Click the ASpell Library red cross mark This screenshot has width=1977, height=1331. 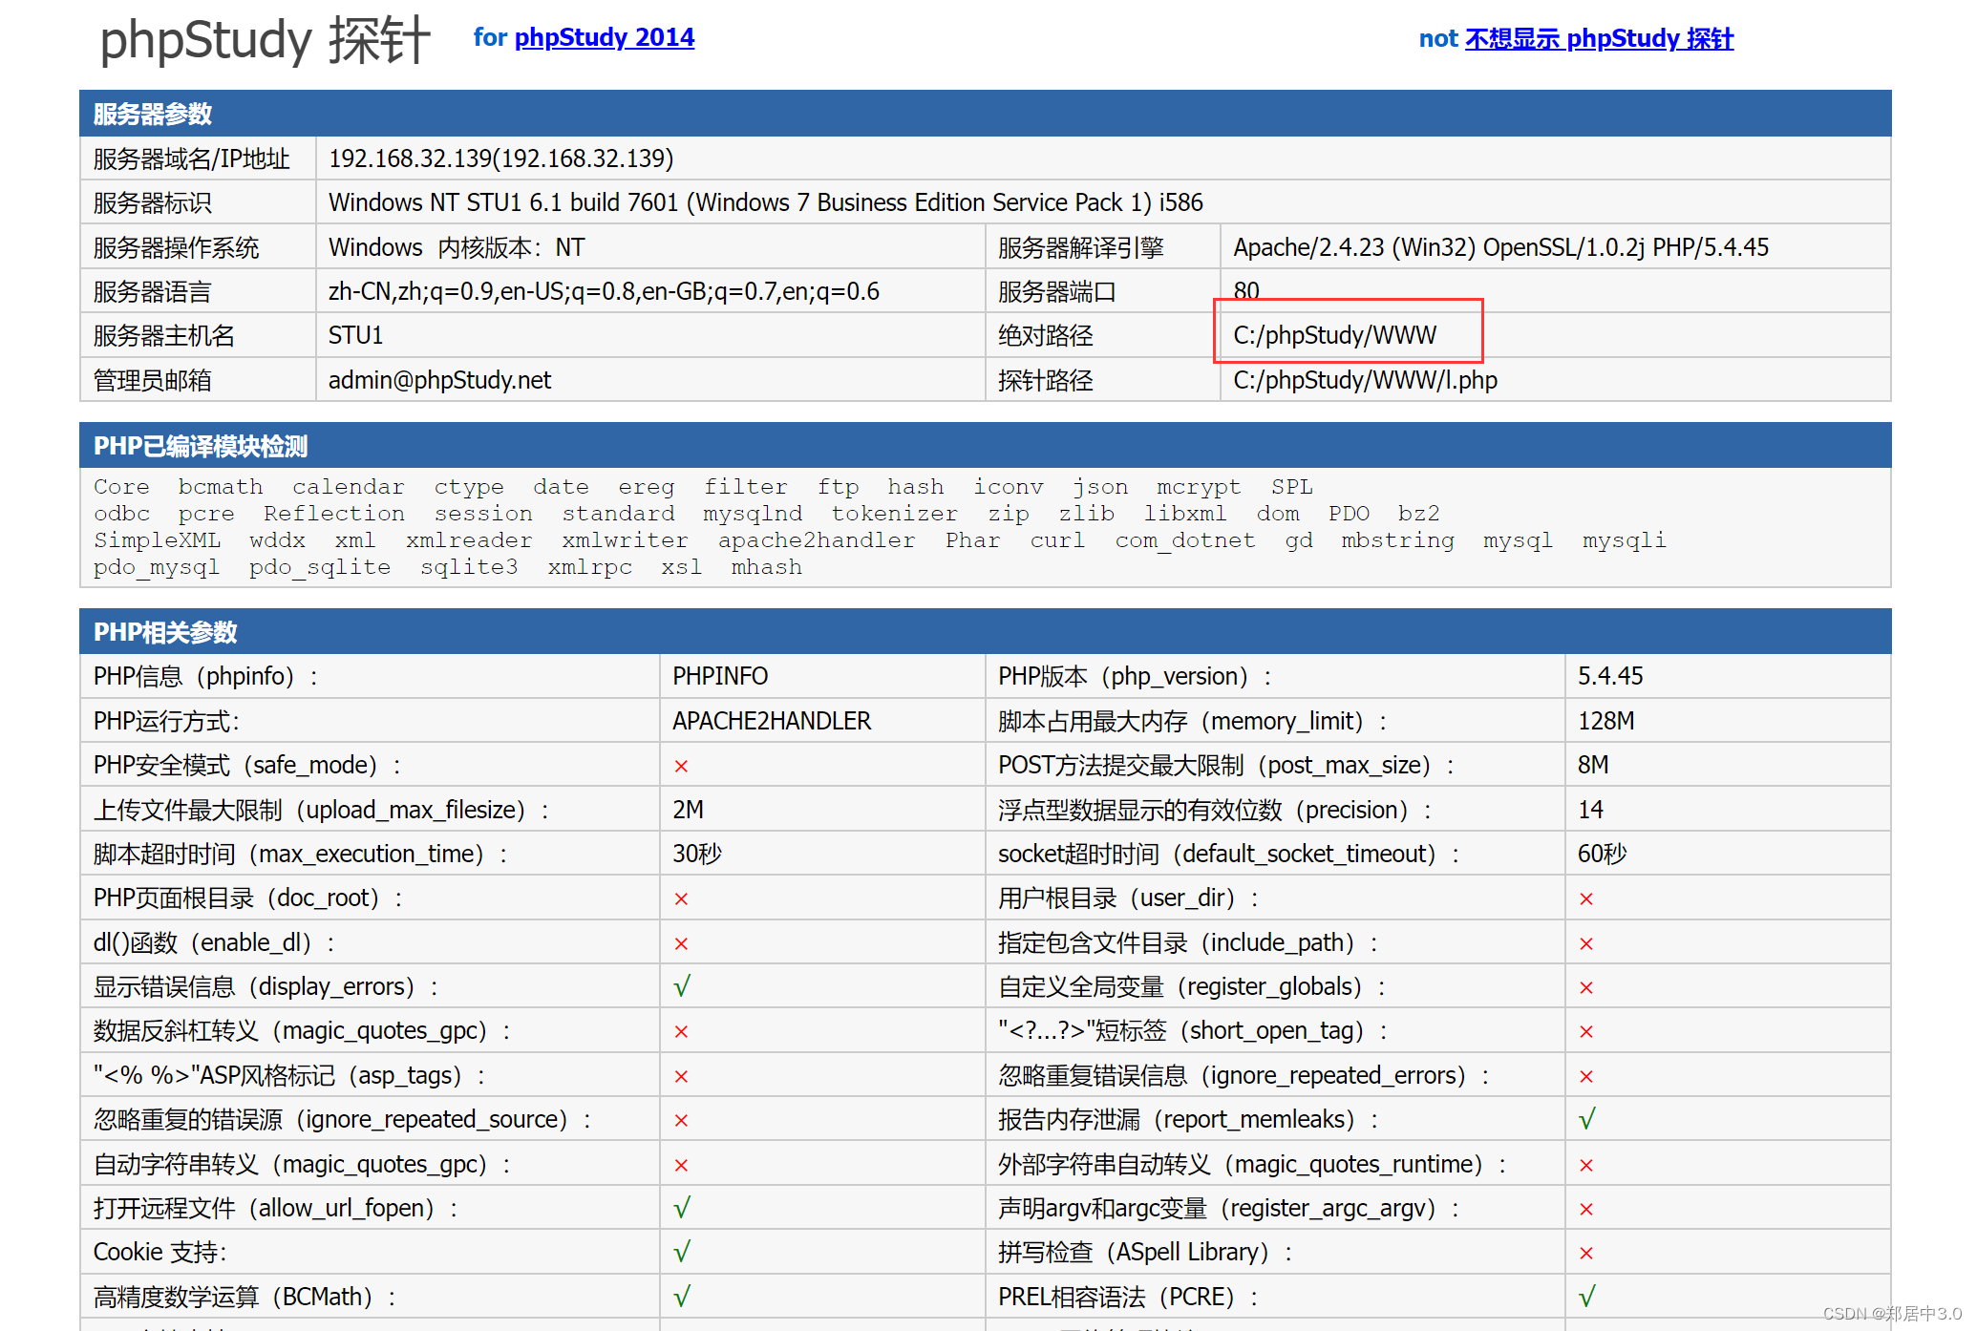1586,1253
